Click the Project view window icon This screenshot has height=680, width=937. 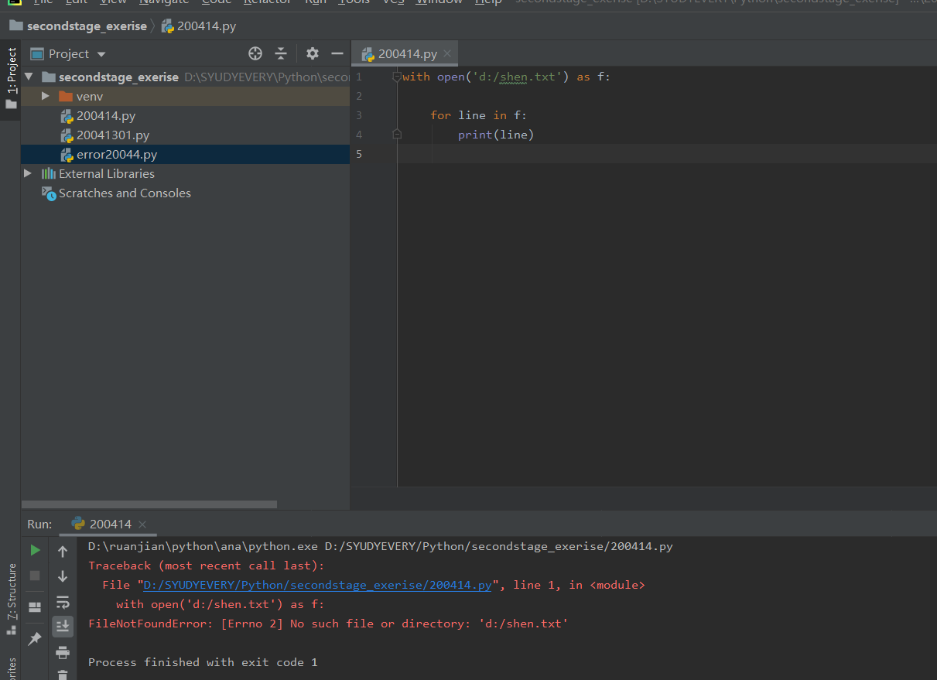(36, 53)
